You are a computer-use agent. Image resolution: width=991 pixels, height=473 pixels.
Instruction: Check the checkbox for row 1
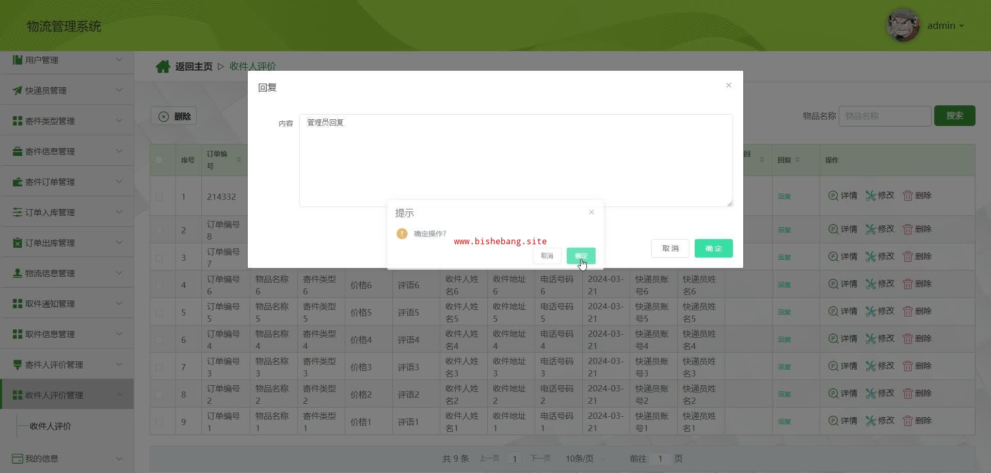point(159,197)
